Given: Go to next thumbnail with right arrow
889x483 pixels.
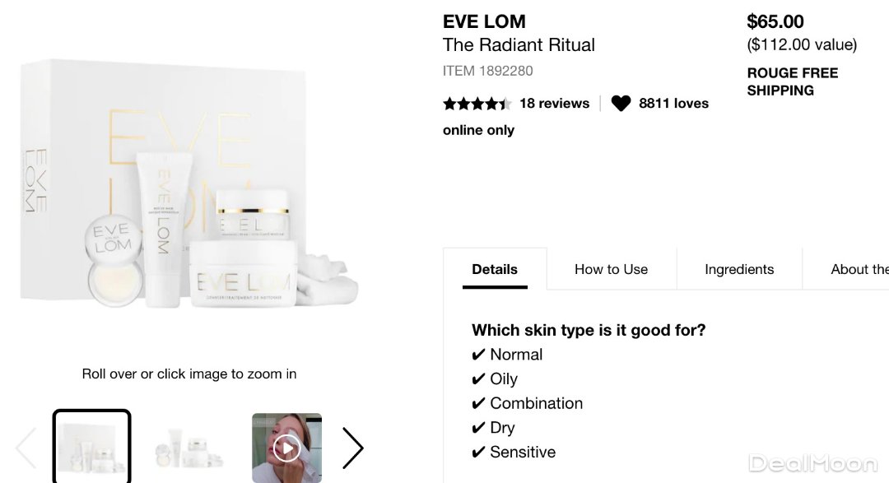Looking at the screenshot, I should 352,448.
